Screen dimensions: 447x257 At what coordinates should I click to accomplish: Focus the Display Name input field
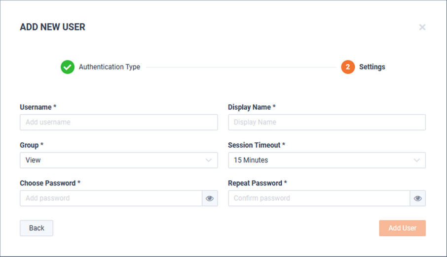point(327,123)
